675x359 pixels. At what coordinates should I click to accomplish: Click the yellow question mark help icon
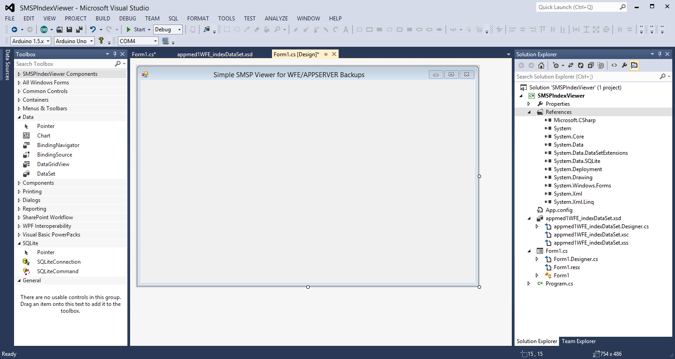point(102,41)
